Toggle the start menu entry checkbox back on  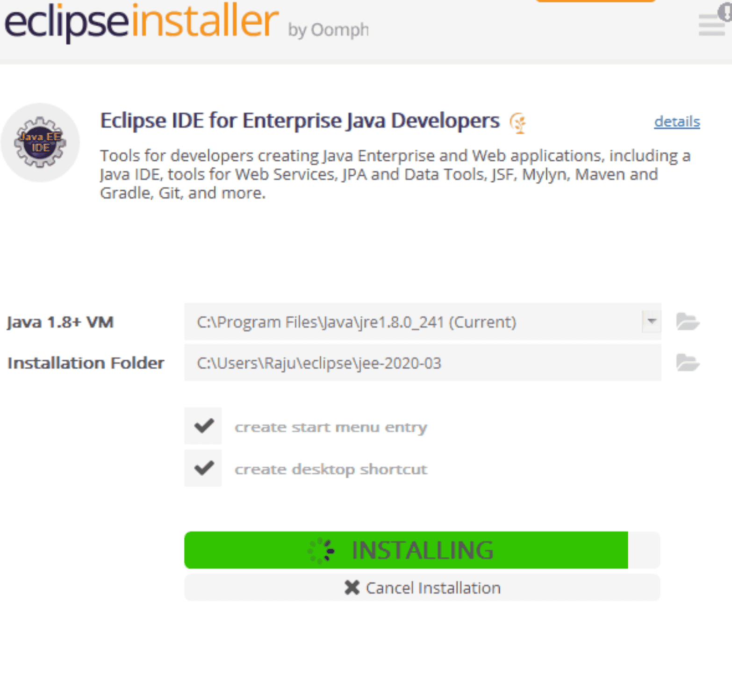click(x=203, y=426)
